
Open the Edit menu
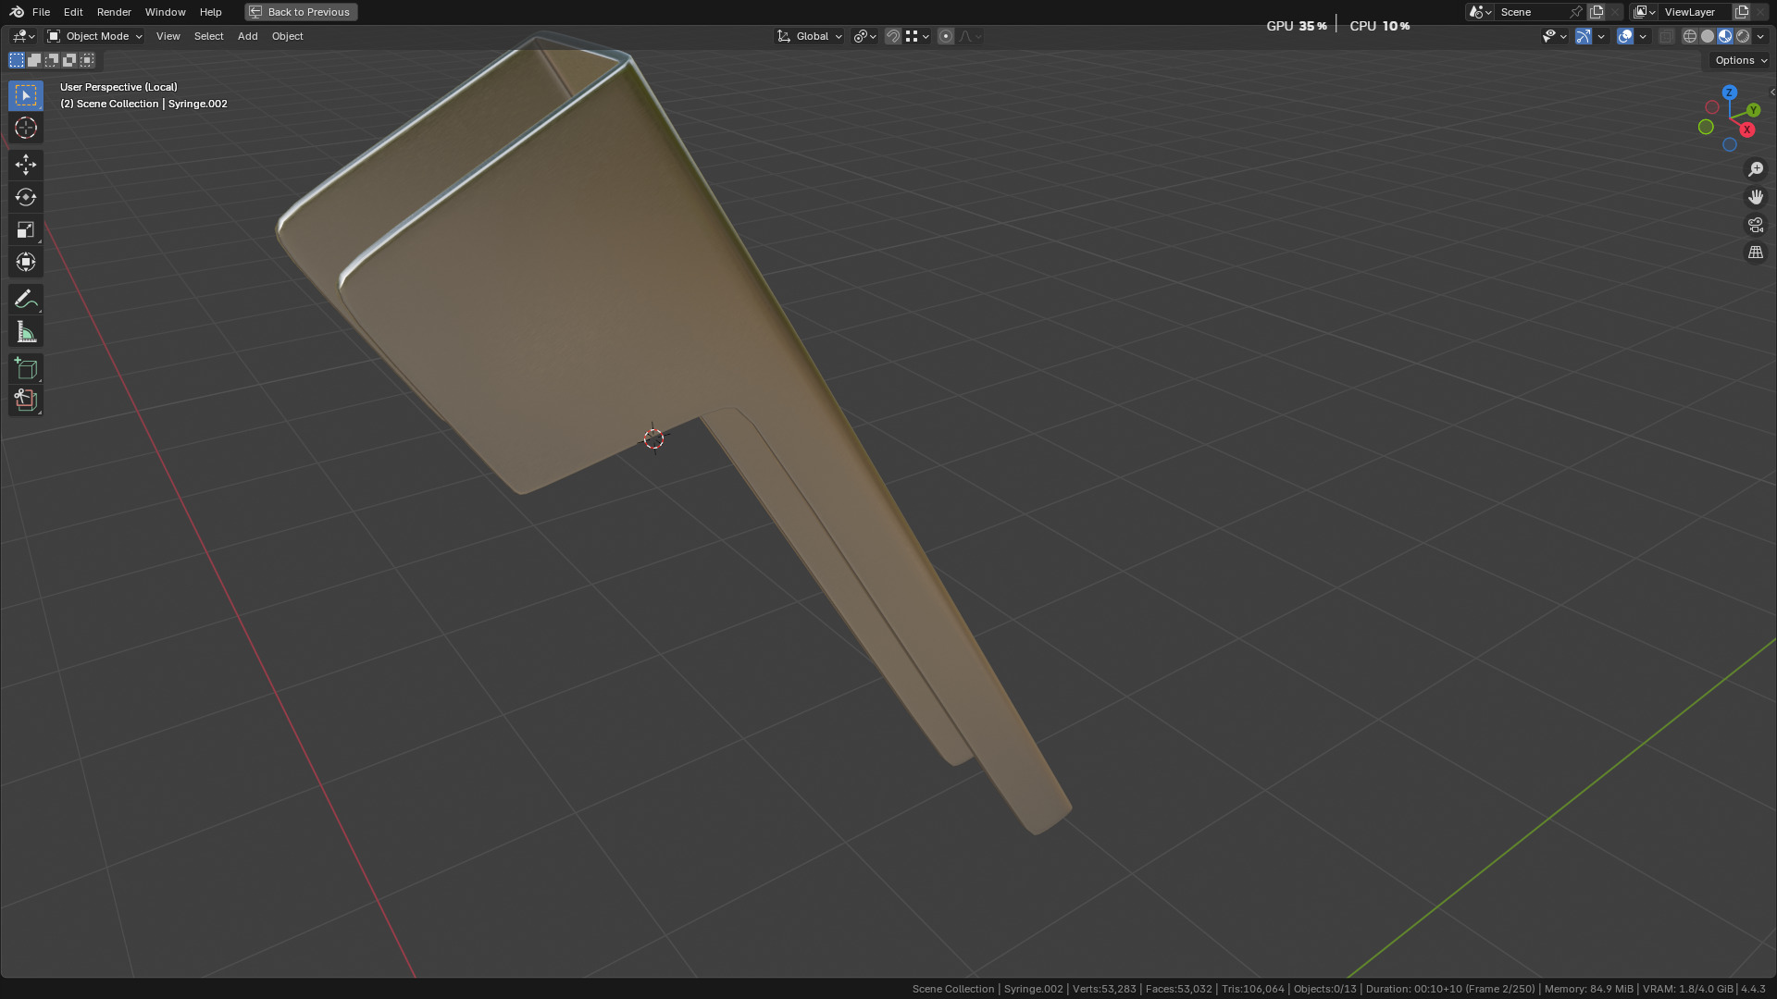tap(73, 12)
